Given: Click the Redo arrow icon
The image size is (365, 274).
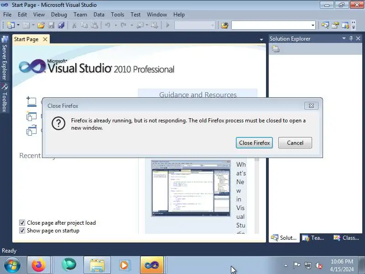Looking at the screenshot, I should (123, 25).
